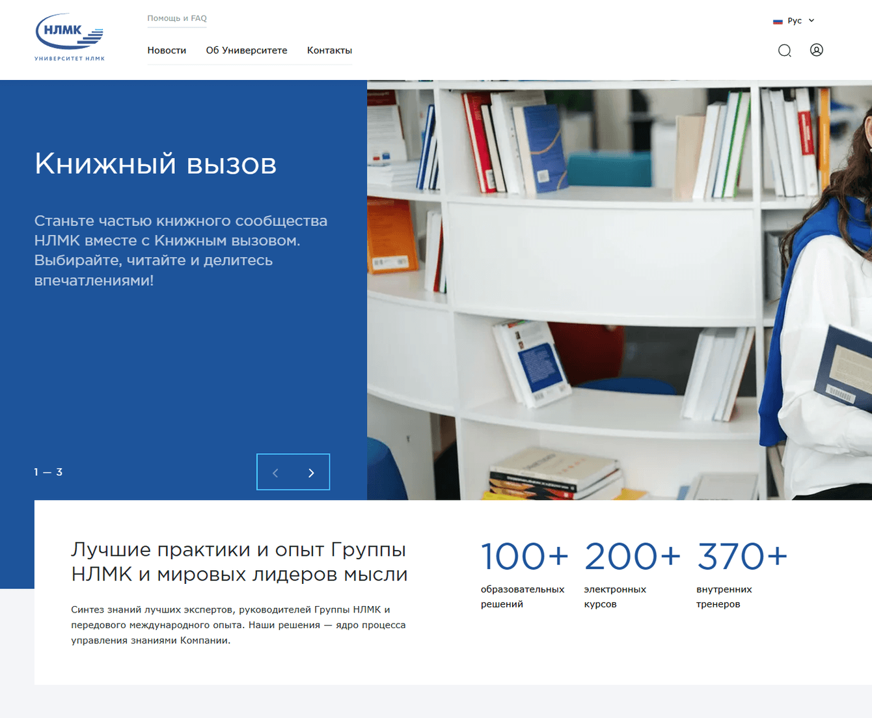This screenshot has height=718, width=872.
Task: Click the Лучшие практики и опыт heading
Action: coord(239,562)
